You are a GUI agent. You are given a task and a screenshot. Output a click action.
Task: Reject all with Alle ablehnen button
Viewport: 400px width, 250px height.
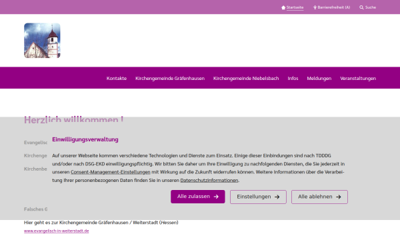pos(319,197)
